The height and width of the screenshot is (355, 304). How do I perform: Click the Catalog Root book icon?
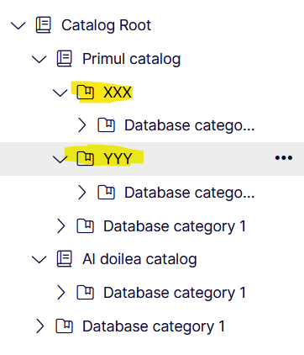click(44, 25)
